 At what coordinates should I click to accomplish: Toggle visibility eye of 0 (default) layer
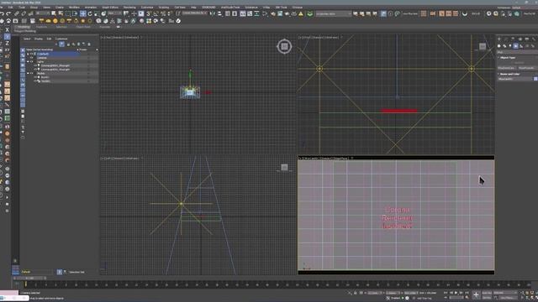[x=31, y=54]
